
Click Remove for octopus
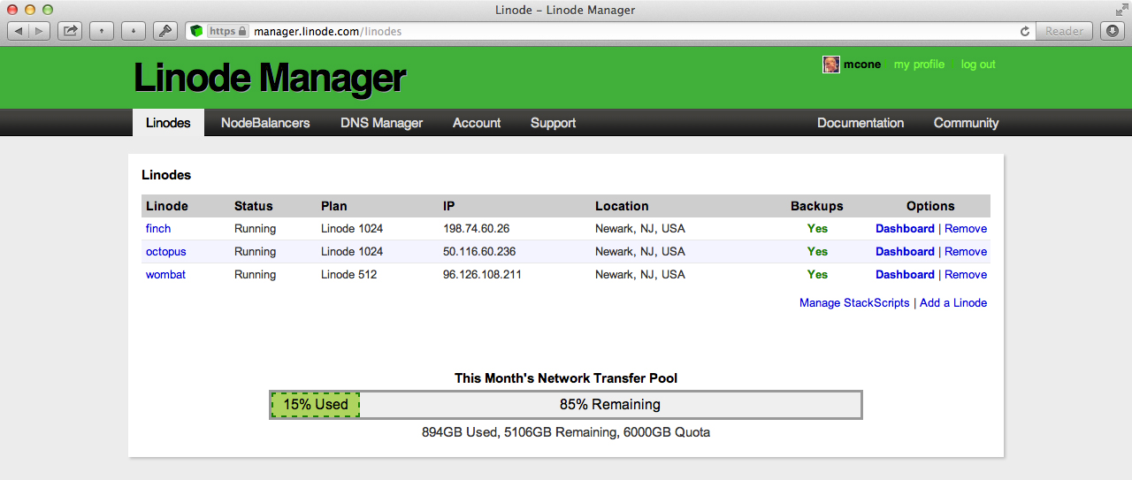pyautogui.click(x=966, y=252)
